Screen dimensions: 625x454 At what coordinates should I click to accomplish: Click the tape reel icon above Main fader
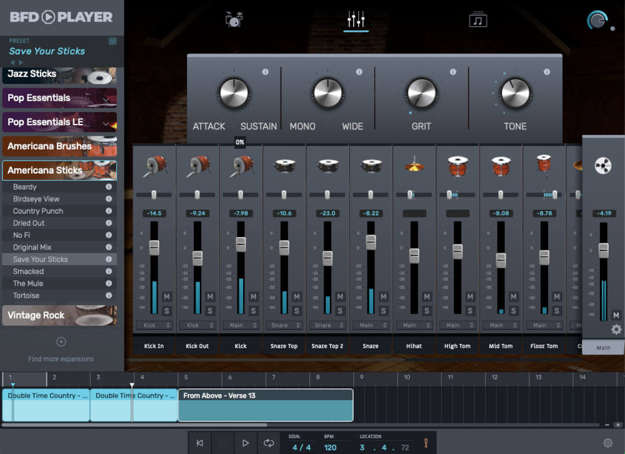tap(602, 166)
